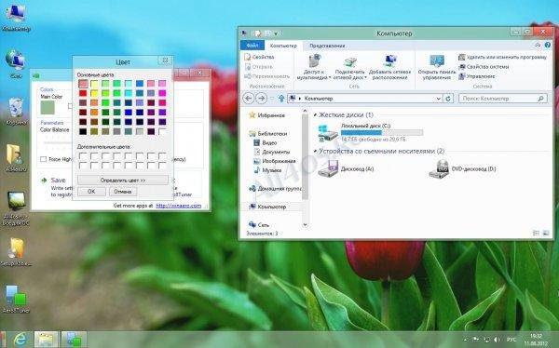The image size is (559, 348).
Task: Click РУС language indicator in tray
Action: pyautogui.click(x=511, y=340)
